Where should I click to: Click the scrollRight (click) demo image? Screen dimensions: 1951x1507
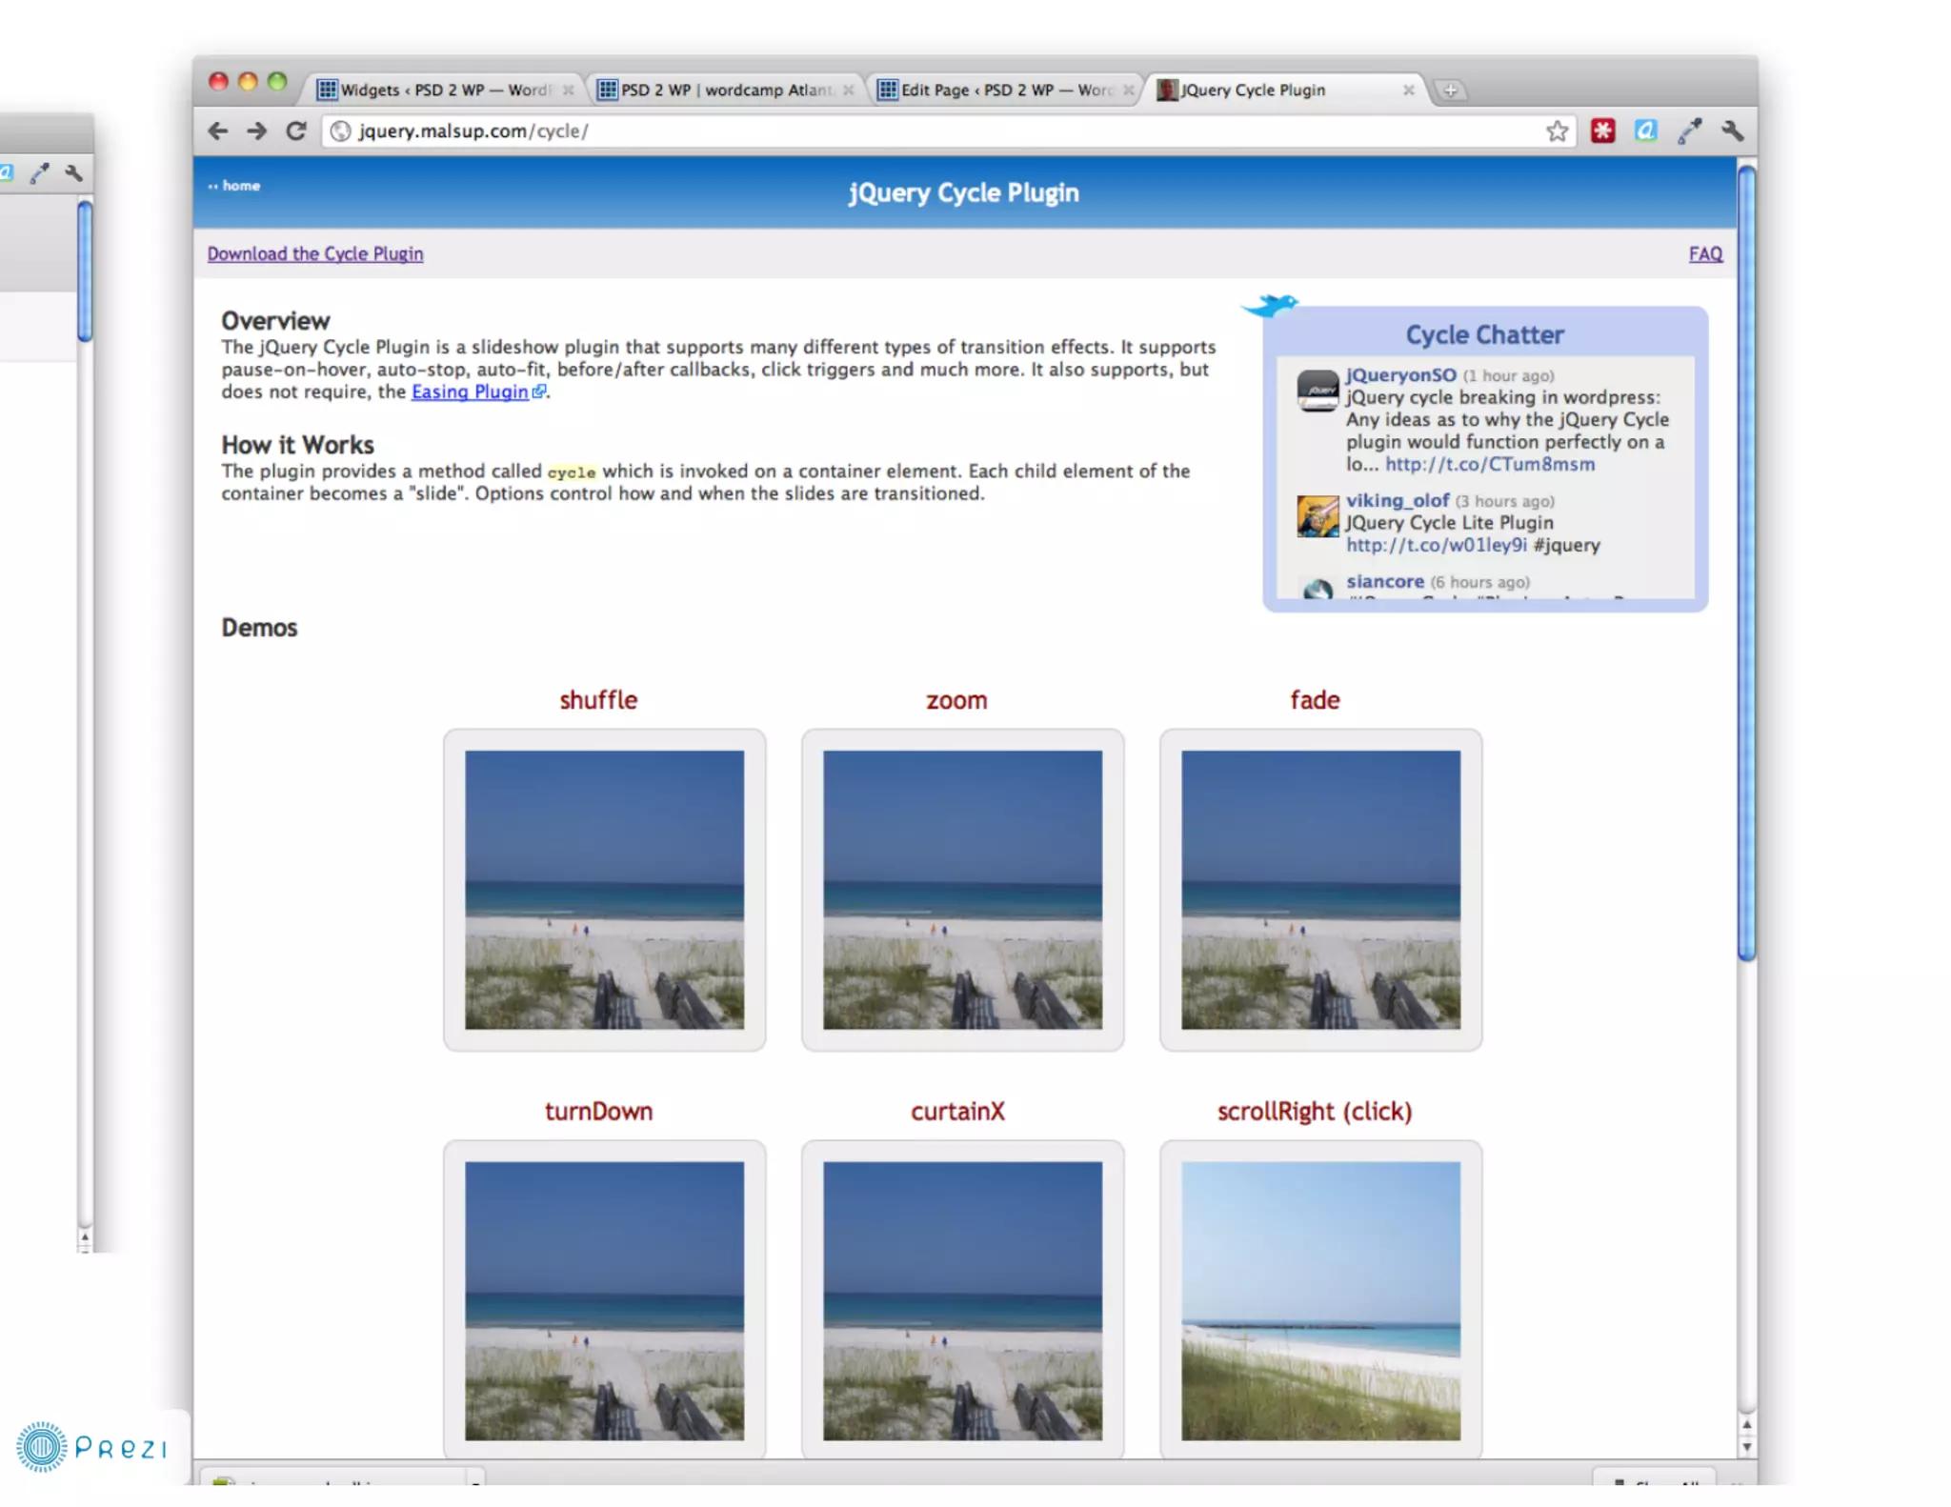pyautogui.click(x=1320, y=1300)
